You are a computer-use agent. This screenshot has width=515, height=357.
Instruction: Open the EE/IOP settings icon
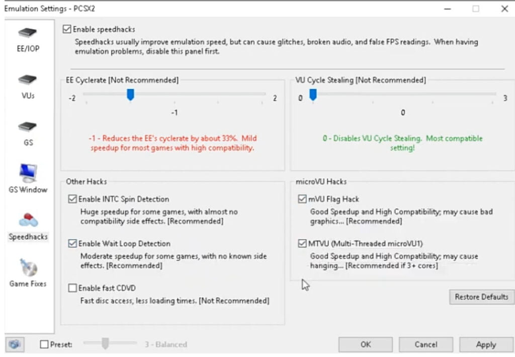[x=28, y=33]
